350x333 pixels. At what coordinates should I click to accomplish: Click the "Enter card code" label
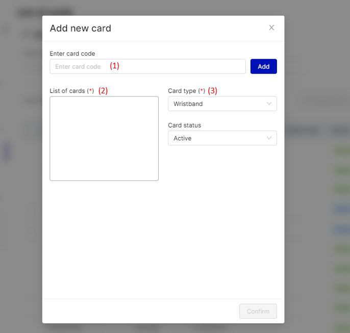(x=72, y=54)
